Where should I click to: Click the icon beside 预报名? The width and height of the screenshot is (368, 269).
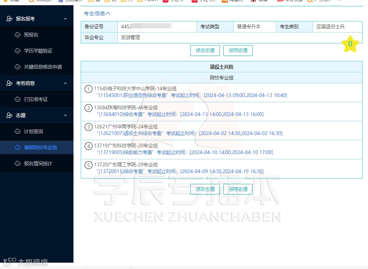pos(18,35)
